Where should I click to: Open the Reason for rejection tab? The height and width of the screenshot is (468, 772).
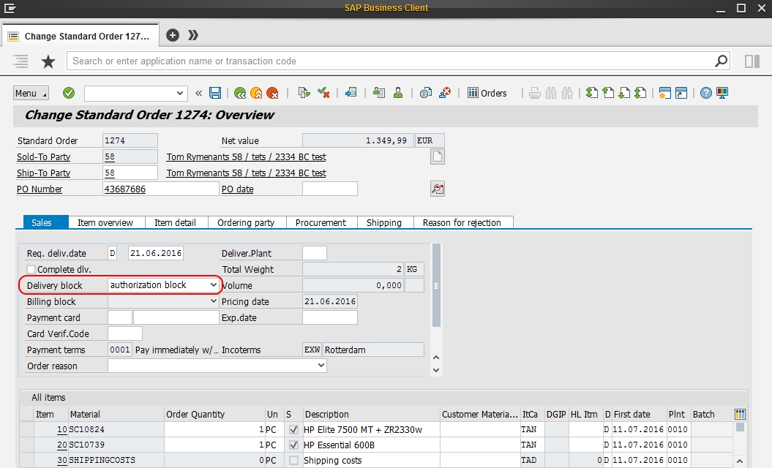[462, 222]
